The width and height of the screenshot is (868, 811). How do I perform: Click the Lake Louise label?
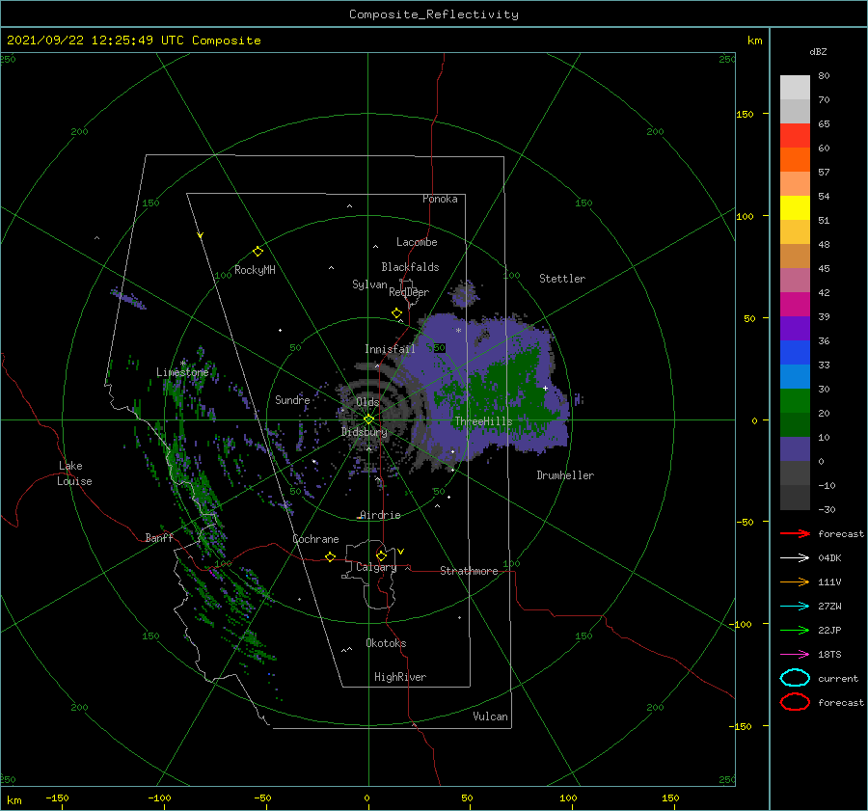coord(74,473)
